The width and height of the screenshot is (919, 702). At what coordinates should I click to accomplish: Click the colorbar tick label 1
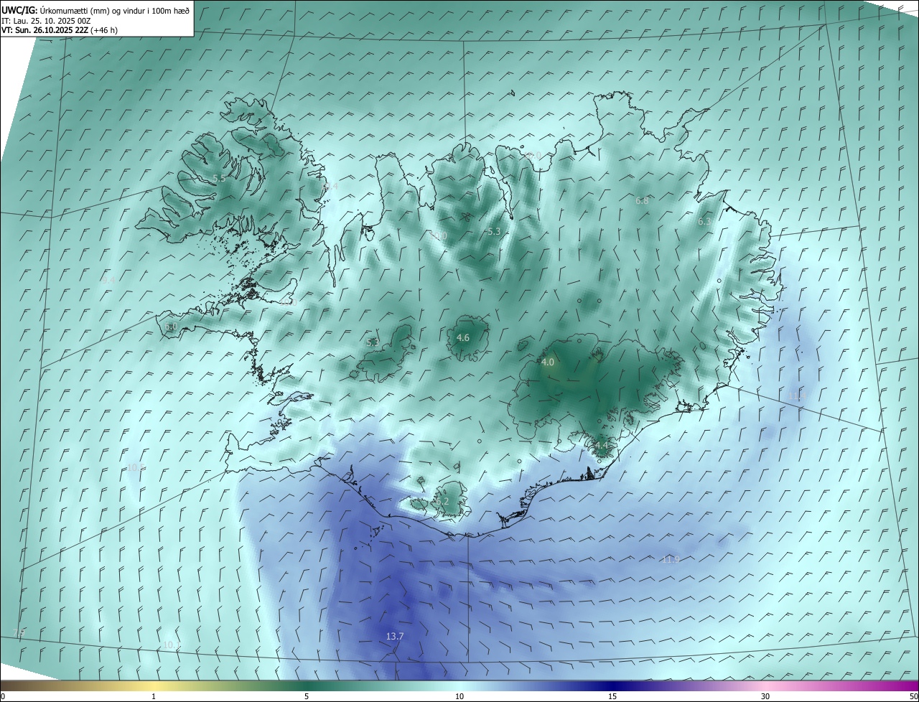click(x=154, y=696)
